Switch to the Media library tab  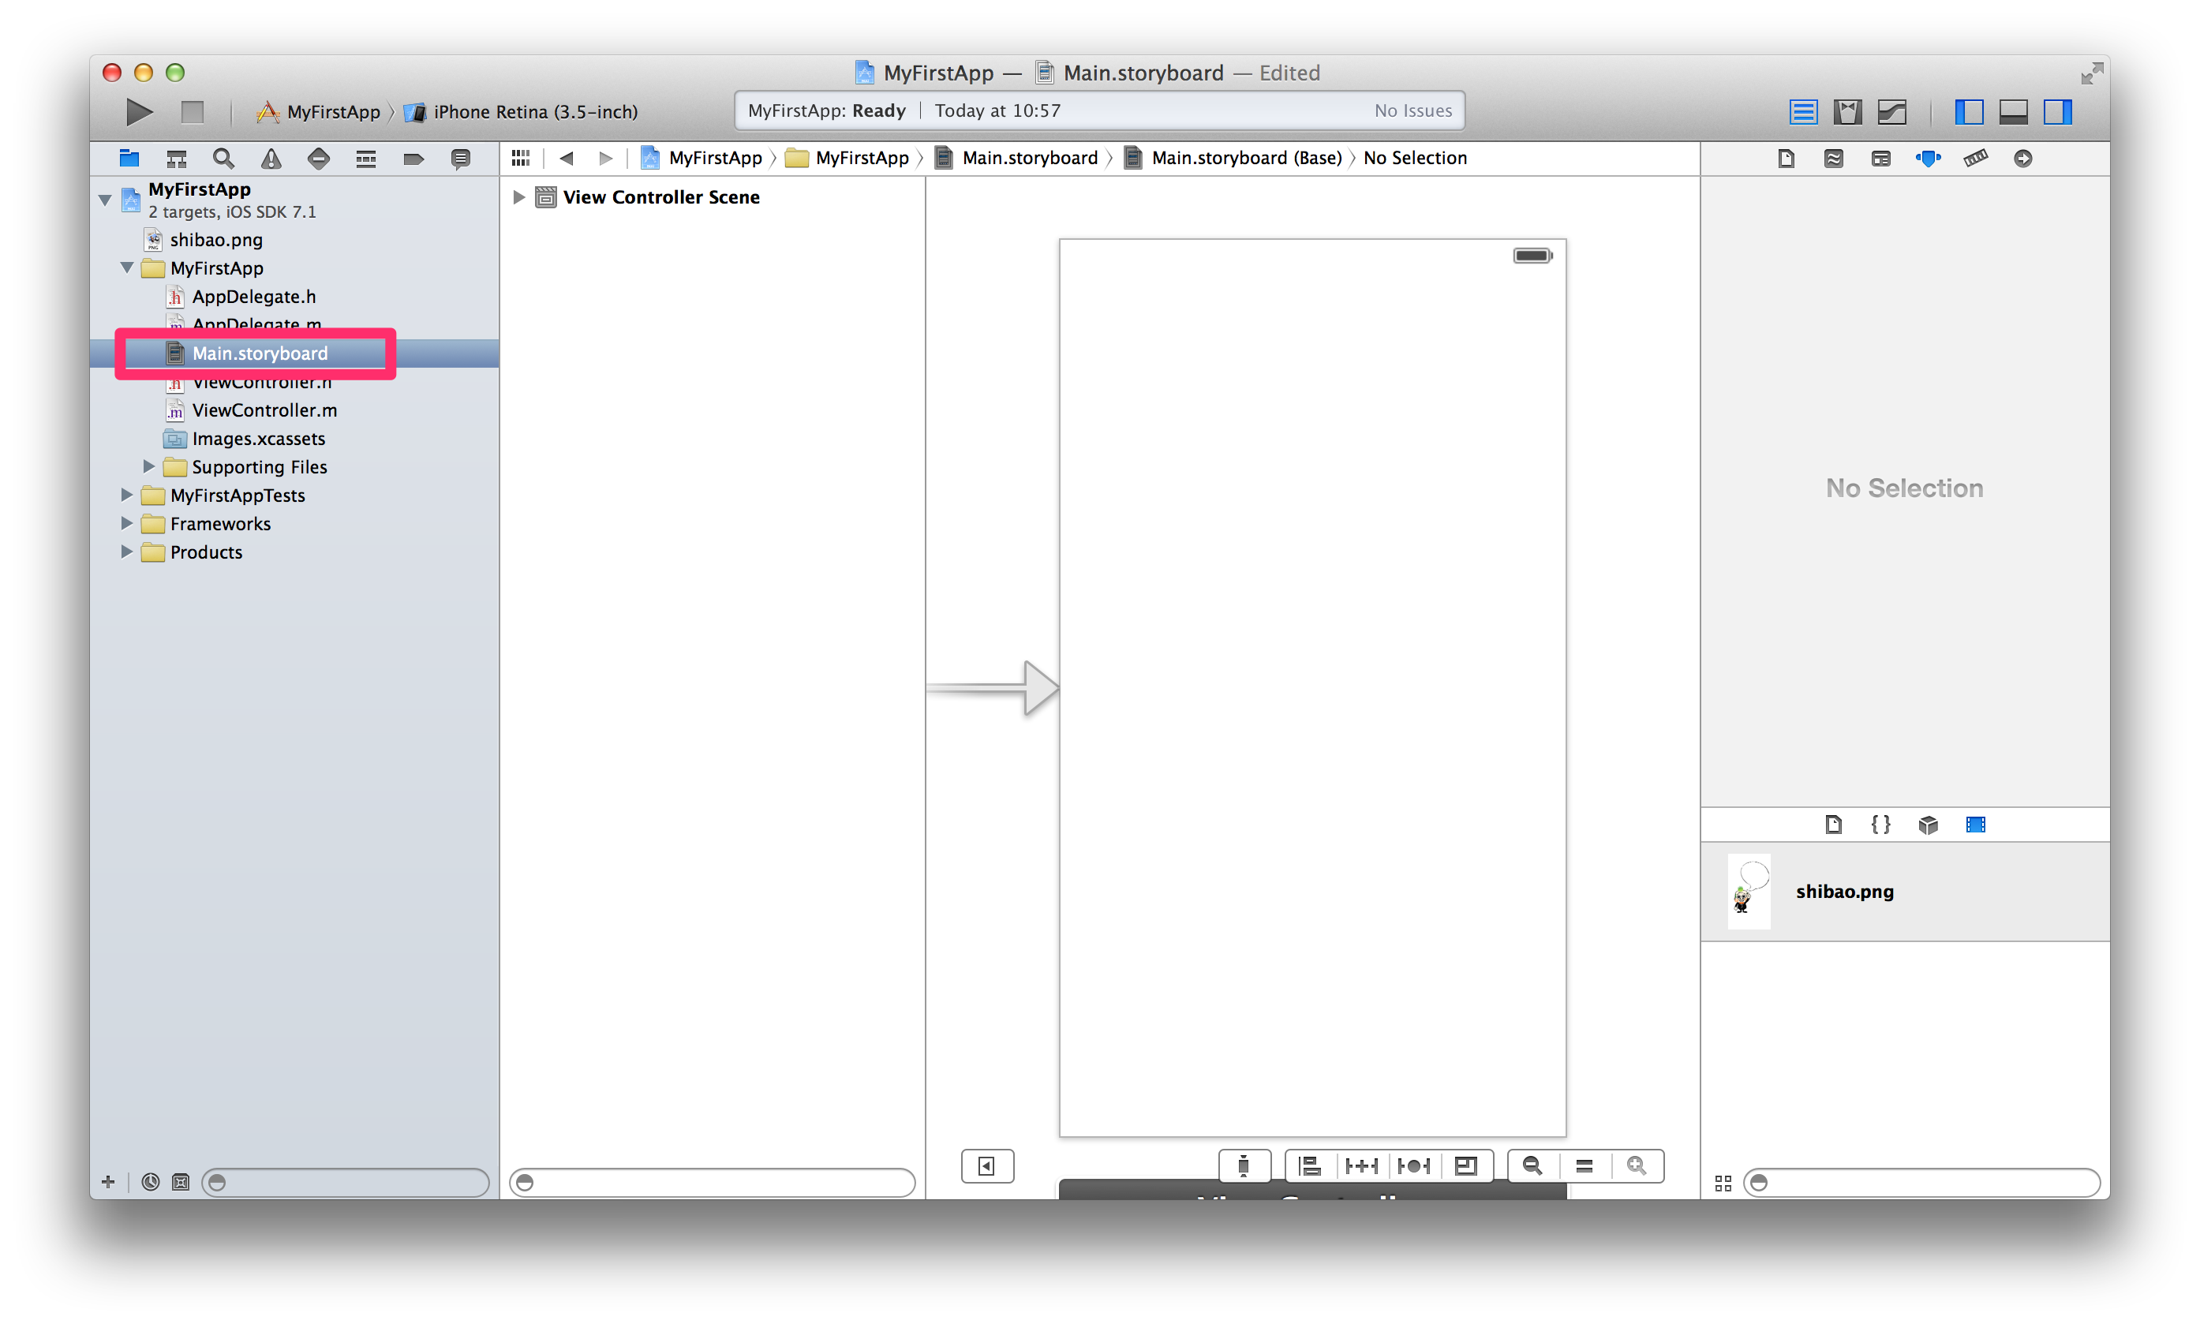coord(1975,825)
